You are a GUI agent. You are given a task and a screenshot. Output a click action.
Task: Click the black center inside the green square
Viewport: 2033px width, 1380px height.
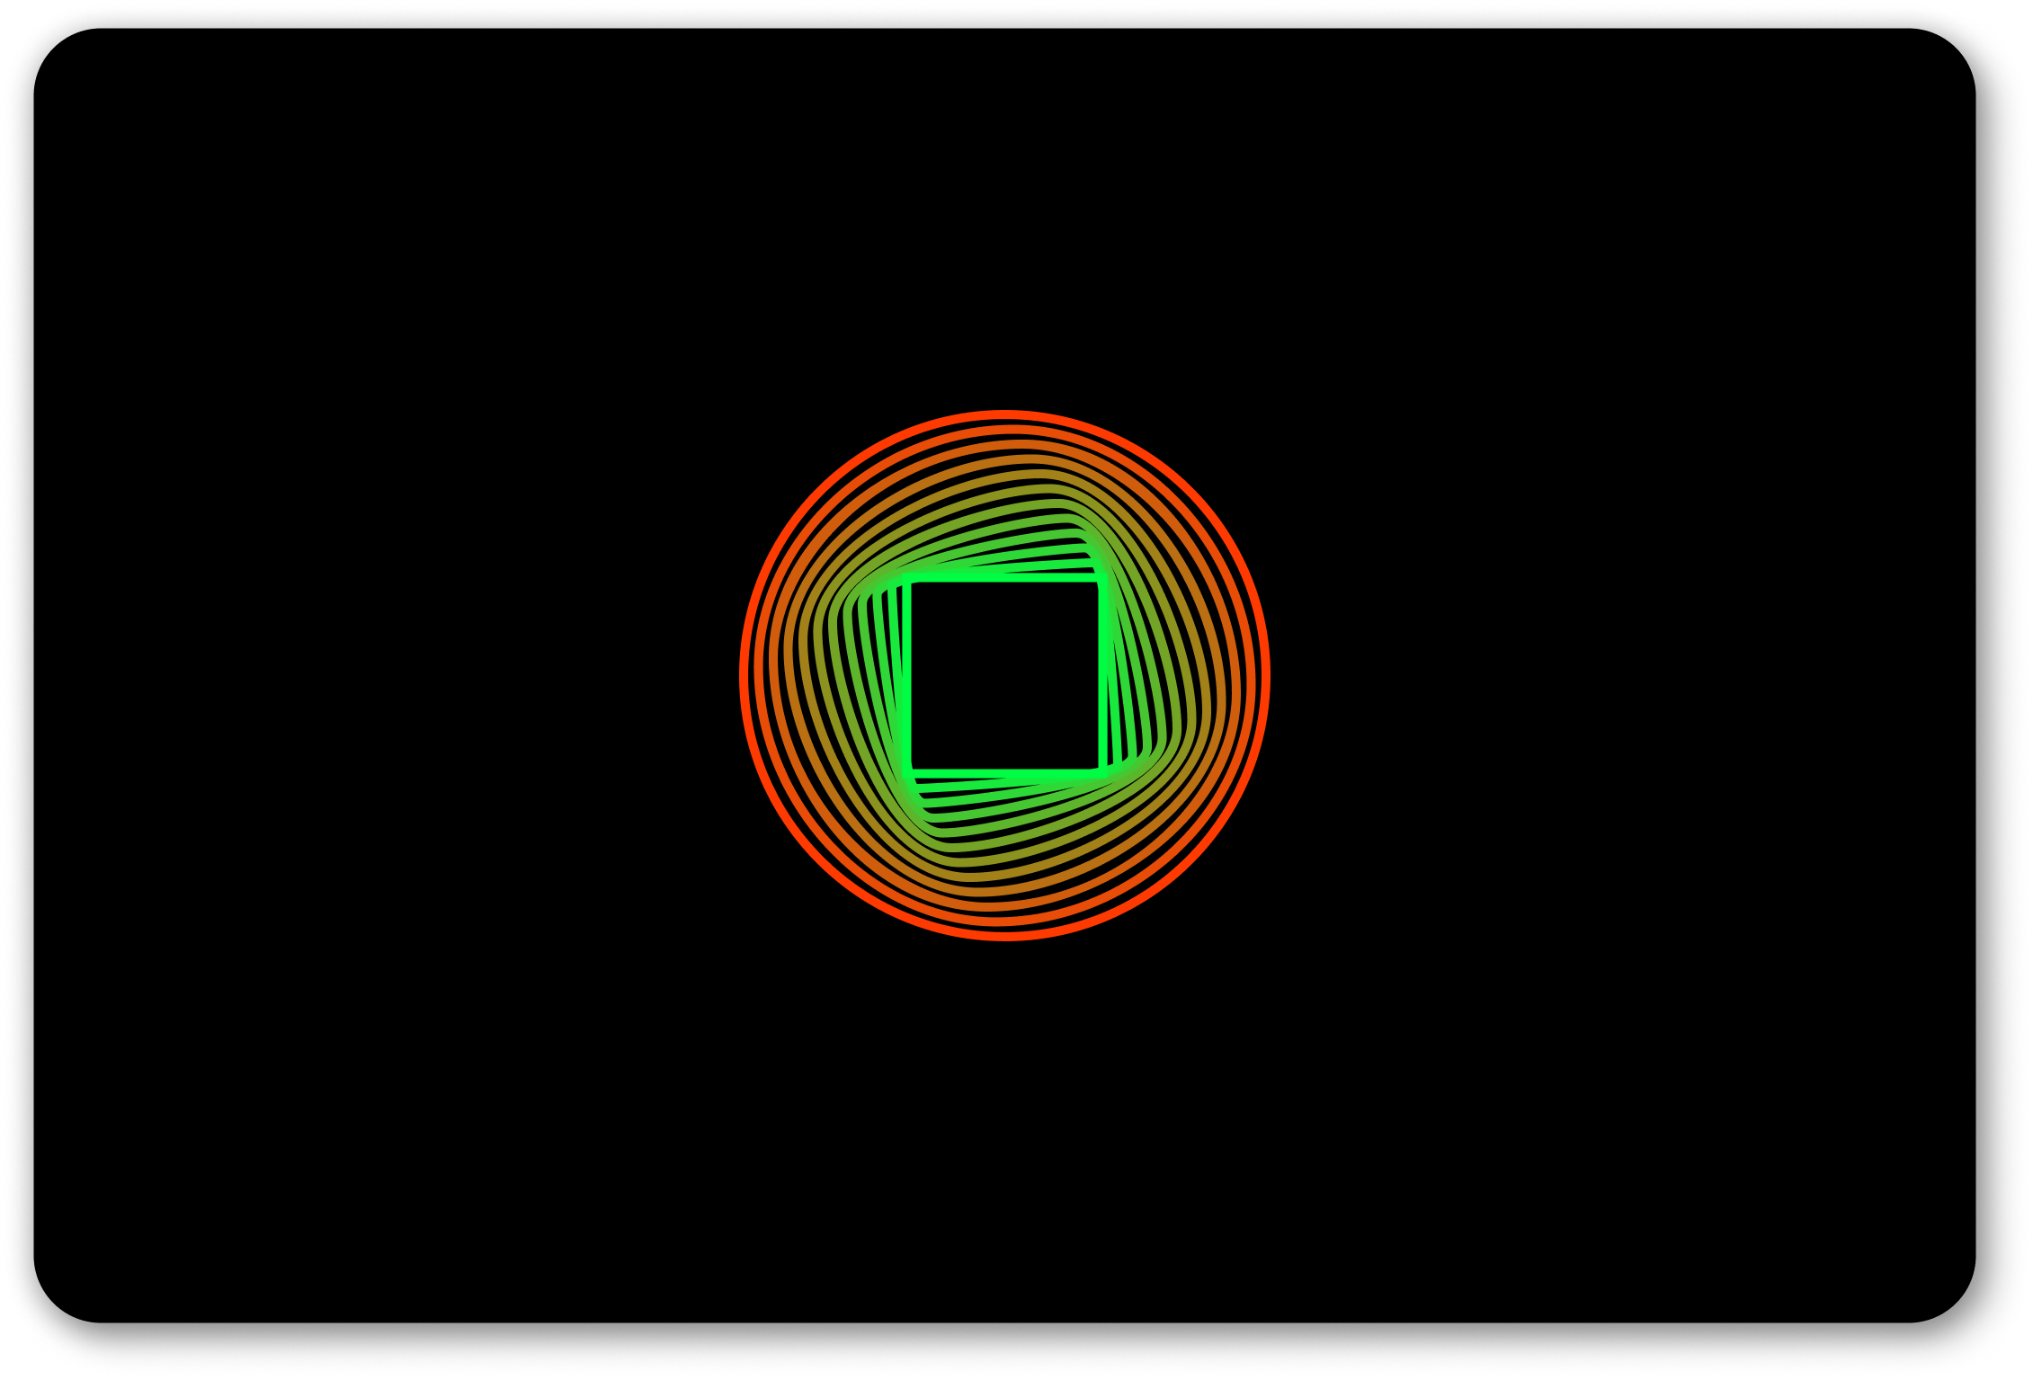click(x=1004, y=675)
